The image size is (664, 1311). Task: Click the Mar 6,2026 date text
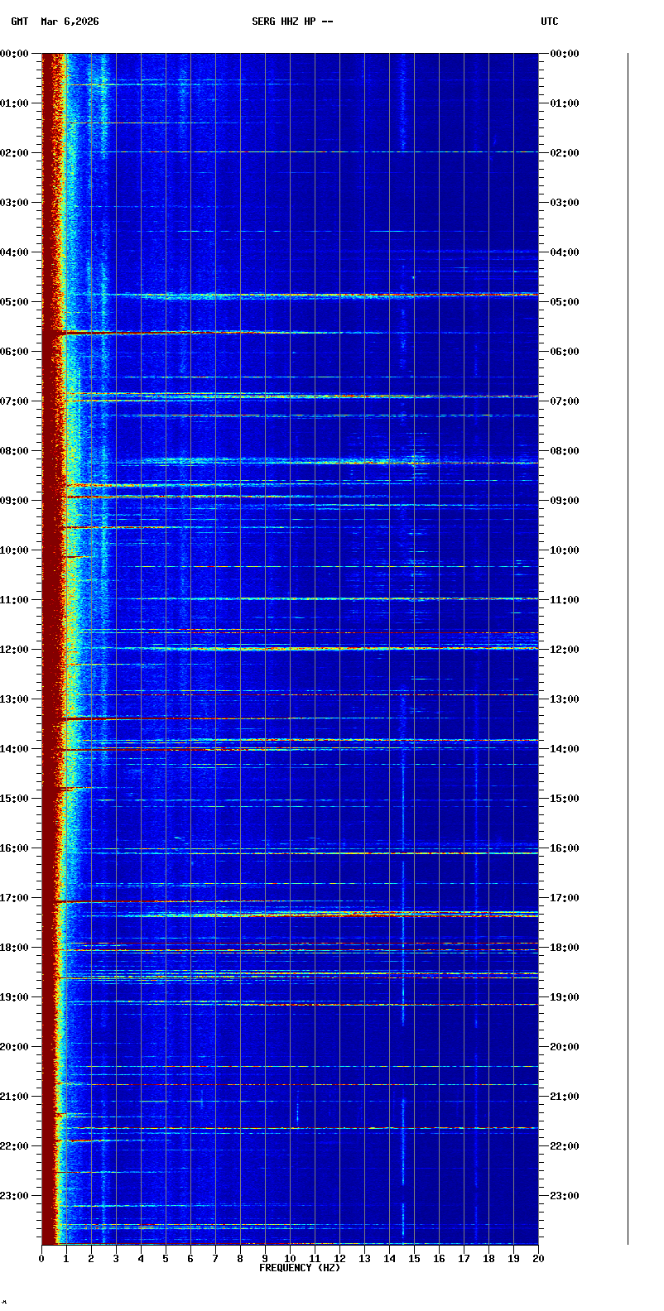70,22
